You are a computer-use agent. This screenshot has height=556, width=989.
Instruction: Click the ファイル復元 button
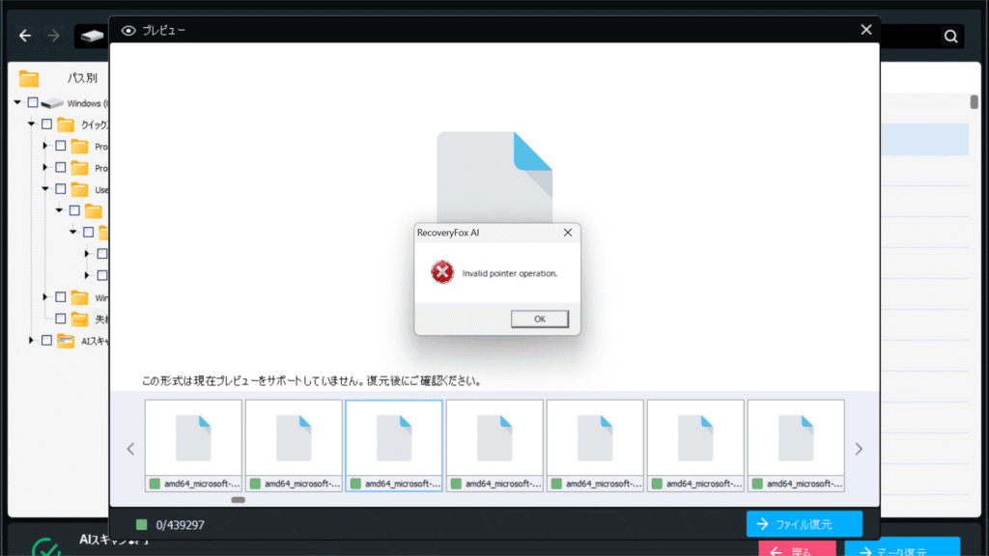[805, 524]
